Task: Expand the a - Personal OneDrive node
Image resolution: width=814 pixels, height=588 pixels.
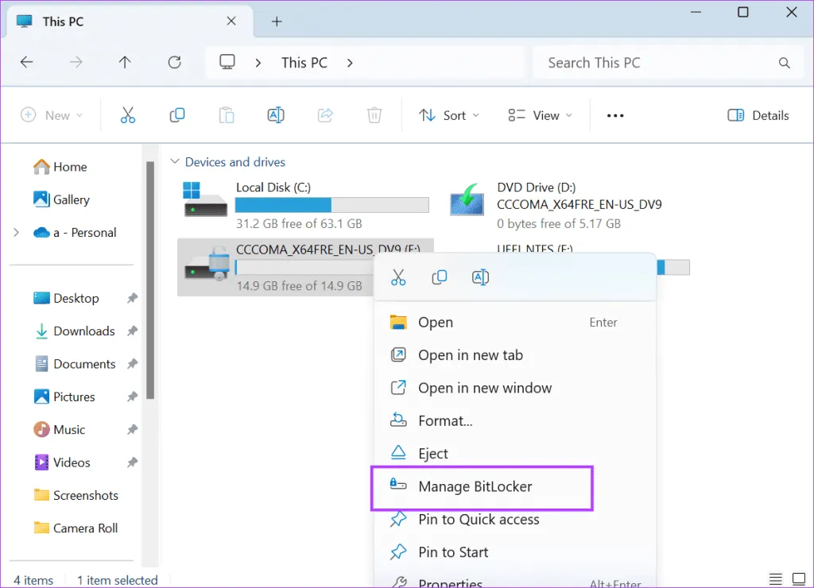Action: 16,233
